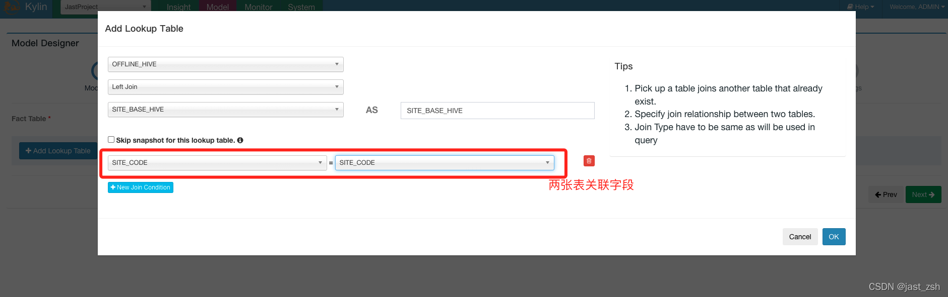Open the OFFLINE_HIVE table dropdown

225,64
